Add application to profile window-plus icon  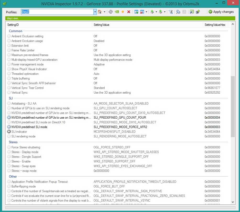click(136, 12)
